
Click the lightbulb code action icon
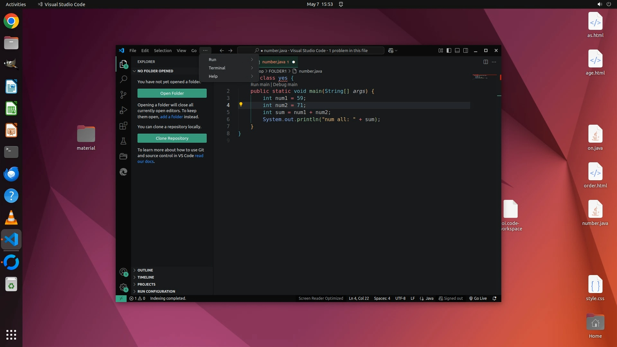click(x=241, y=104)
